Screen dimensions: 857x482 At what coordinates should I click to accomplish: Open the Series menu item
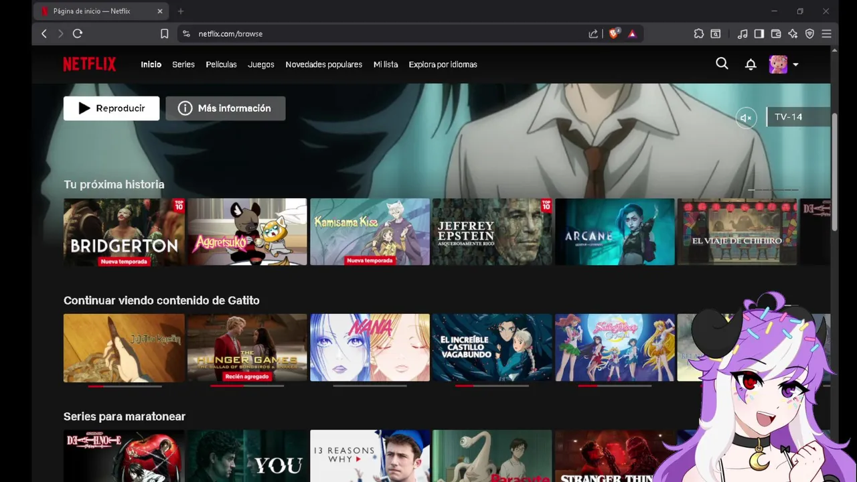183,64
